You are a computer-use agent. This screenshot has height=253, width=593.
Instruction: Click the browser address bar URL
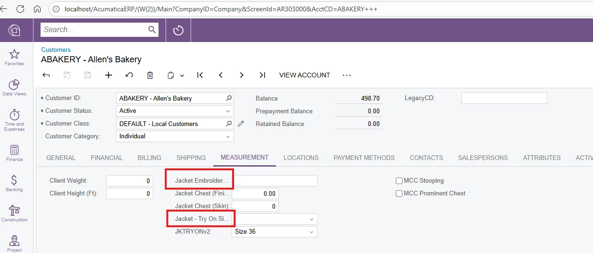pyautogui.click(x=221, y=9)
